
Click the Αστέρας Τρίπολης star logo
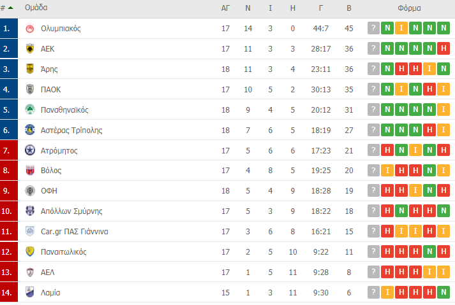29,131
